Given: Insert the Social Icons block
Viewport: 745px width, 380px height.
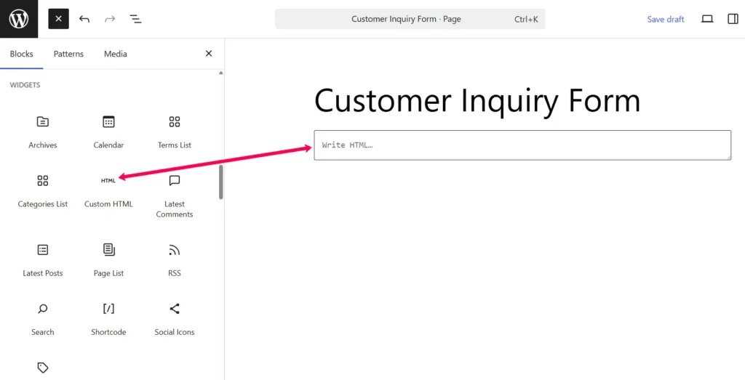Looking at the screenshot, I should click(175, 318).
